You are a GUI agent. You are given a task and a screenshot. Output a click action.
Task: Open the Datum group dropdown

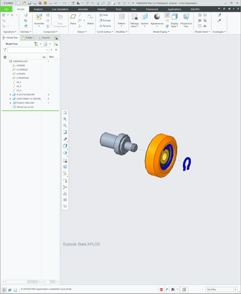coord(82,32)
